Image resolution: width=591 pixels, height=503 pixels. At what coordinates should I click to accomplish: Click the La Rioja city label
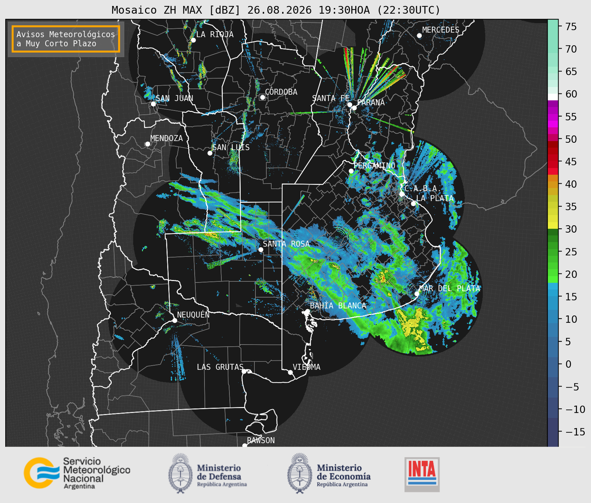pyautogui.click(x=215, y=34)
